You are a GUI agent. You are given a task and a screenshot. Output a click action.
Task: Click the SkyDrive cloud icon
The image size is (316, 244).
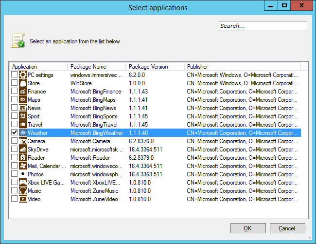click(23, 150)
